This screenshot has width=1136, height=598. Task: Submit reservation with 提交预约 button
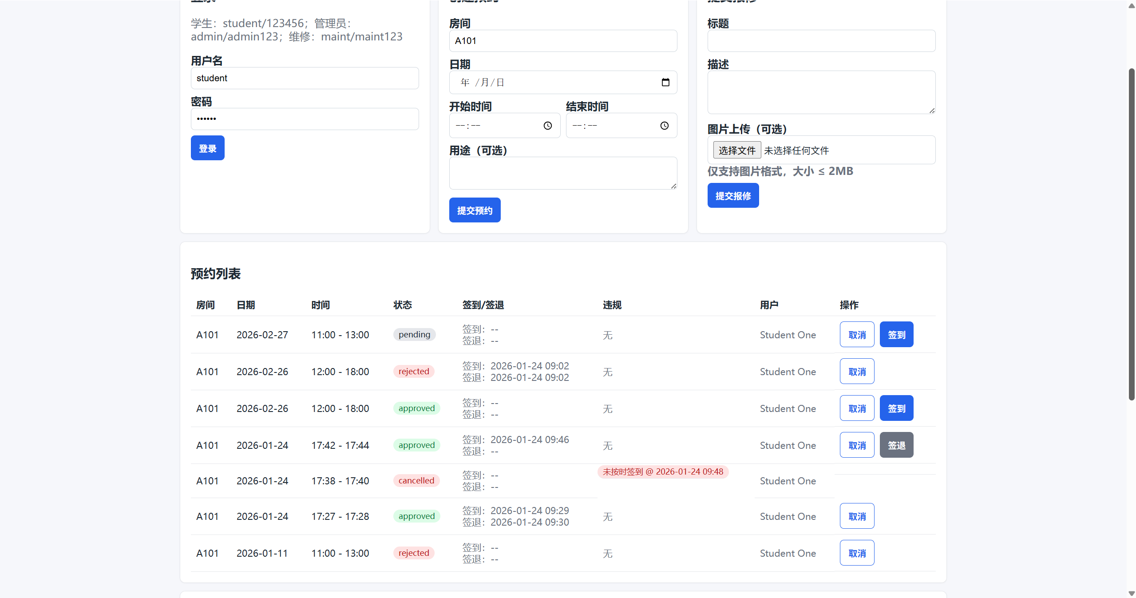point(475,210)
